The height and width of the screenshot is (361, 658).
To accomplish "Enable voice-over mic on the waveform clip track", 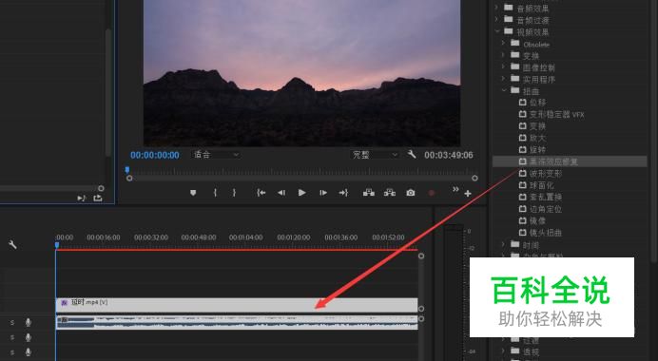I will click(29, 322).
